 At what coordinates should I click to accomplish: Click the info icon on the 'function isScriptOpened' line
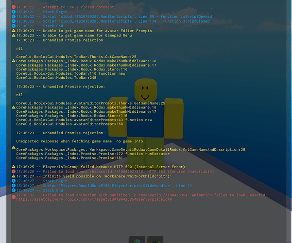pos(14,17)
